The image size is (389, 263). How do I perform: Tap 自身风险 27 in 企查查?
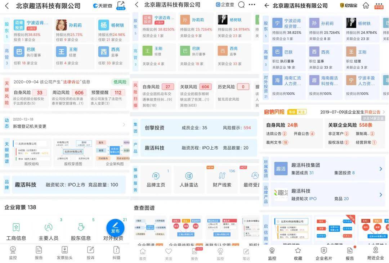click(x=158, y=95)
